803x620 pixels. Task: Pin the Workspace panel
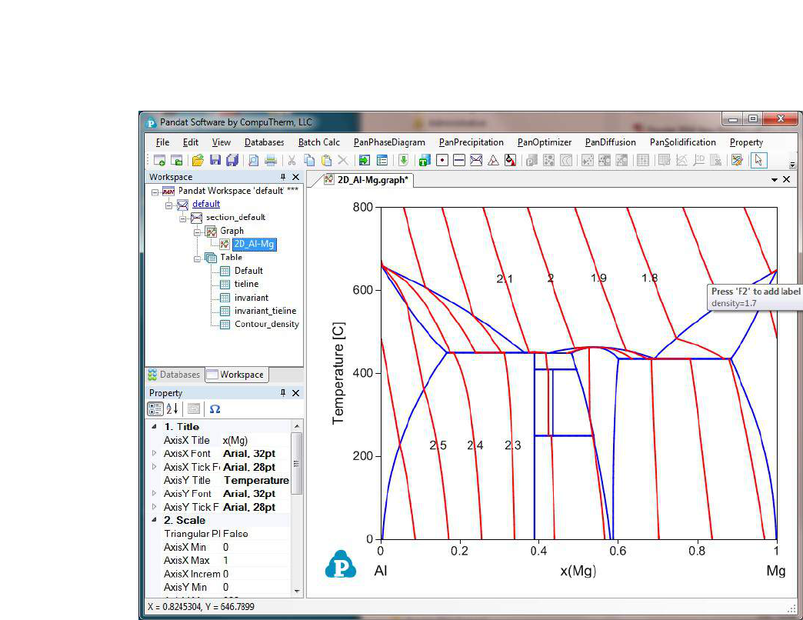(283, 177)
